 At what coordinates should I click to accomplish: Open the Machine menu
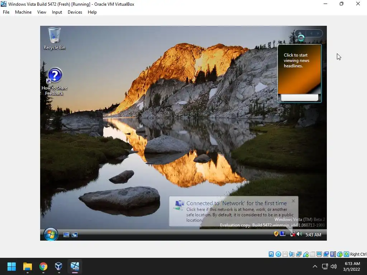click(x=23, y=12)
